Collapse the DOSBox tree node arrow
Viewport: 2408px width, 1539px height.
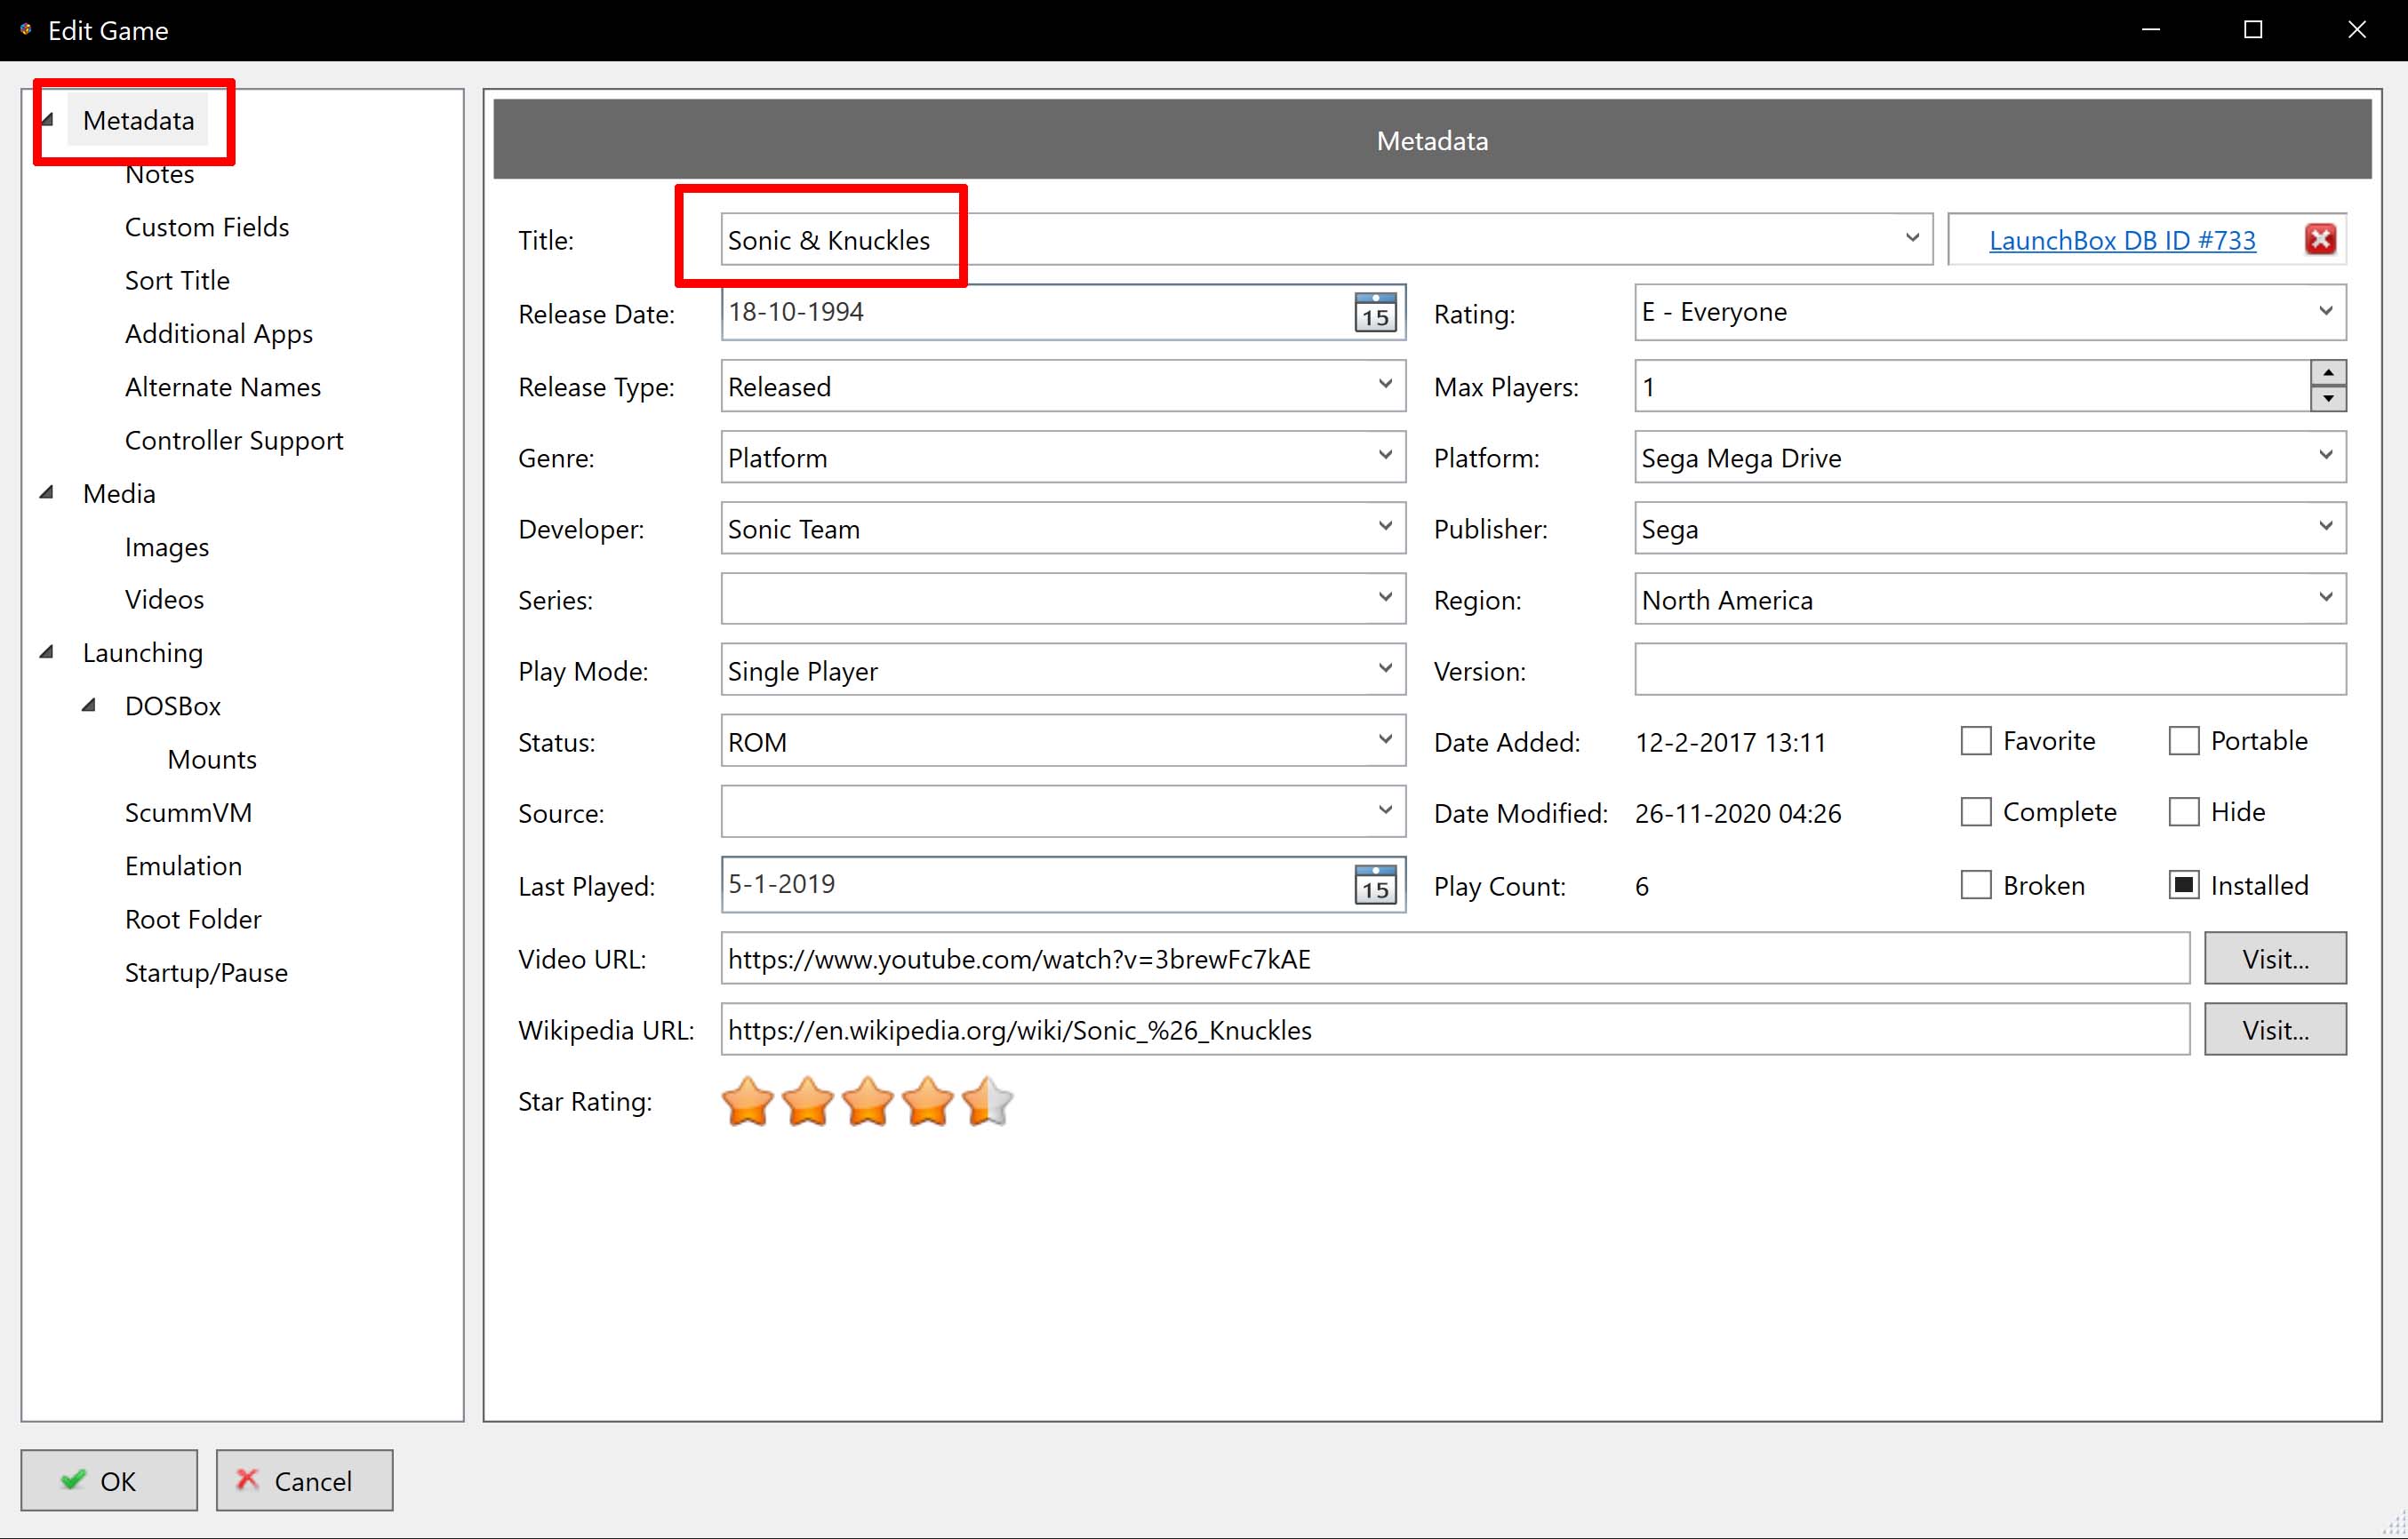(89, 705)
